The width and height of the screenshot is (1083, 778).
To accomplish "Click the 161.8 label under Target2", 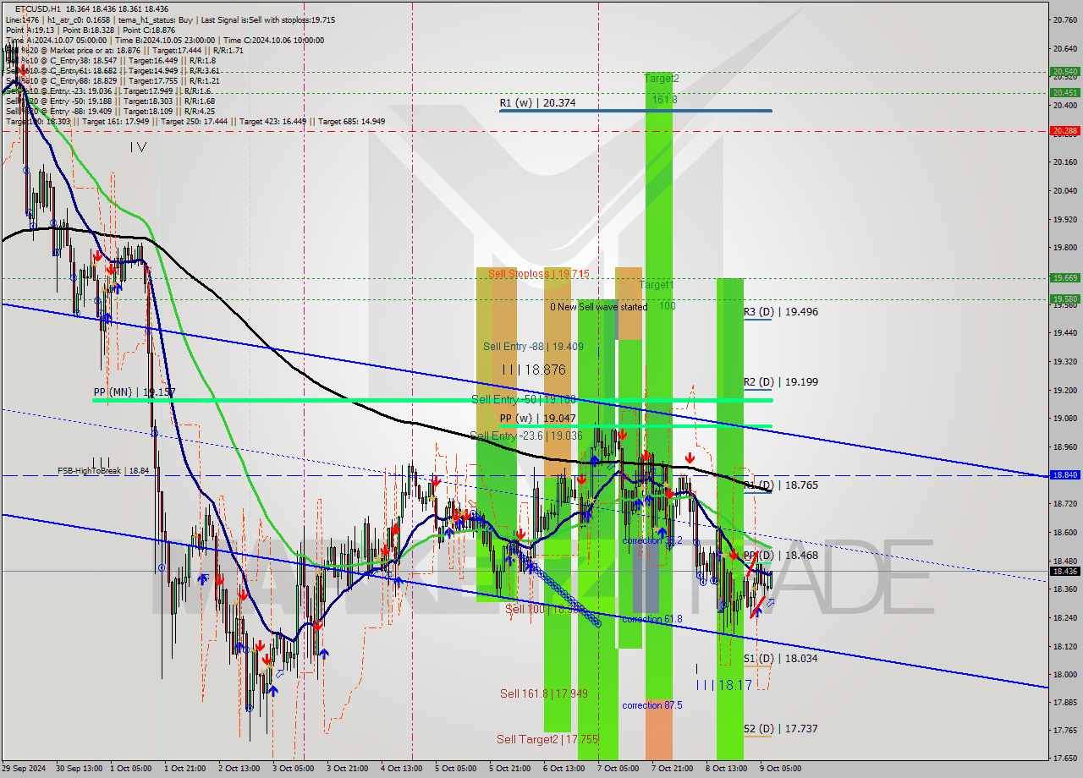I will point(664,100).
